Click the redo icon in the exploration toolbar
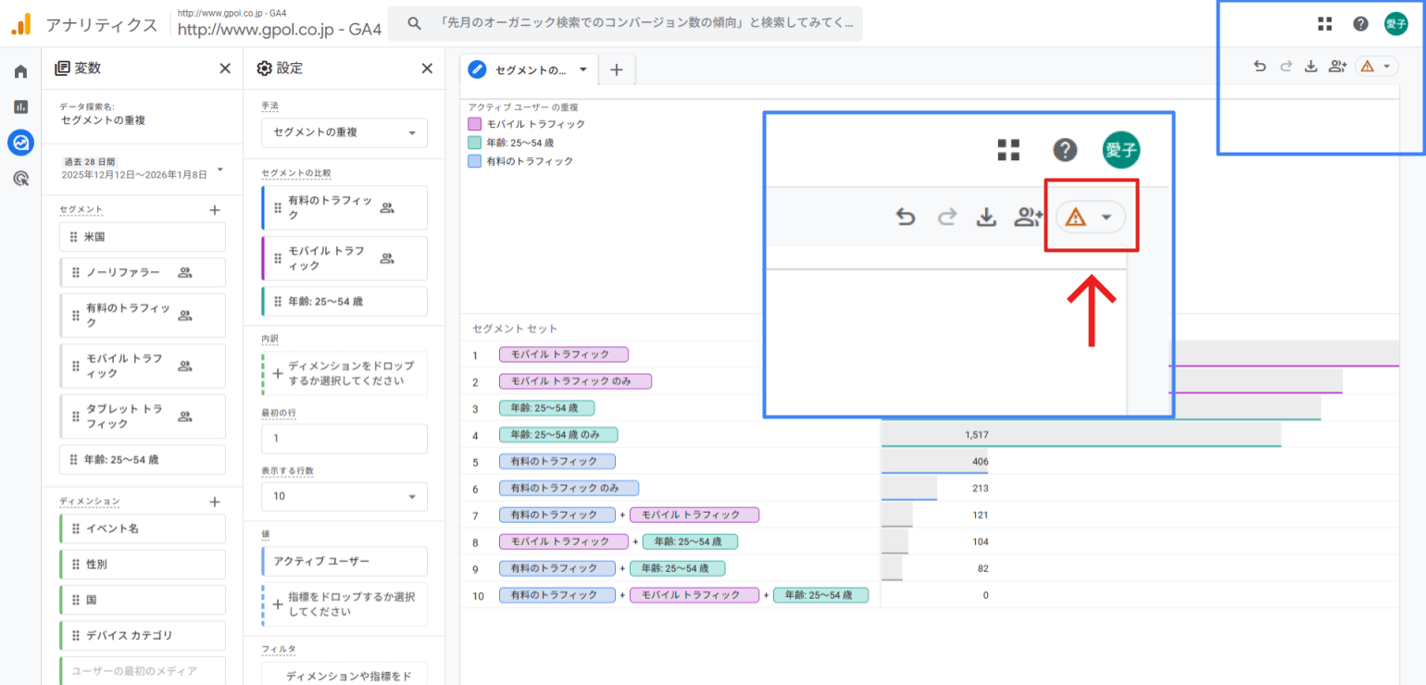Screen dimensions: 1426x685 (x=1285, y=66)
